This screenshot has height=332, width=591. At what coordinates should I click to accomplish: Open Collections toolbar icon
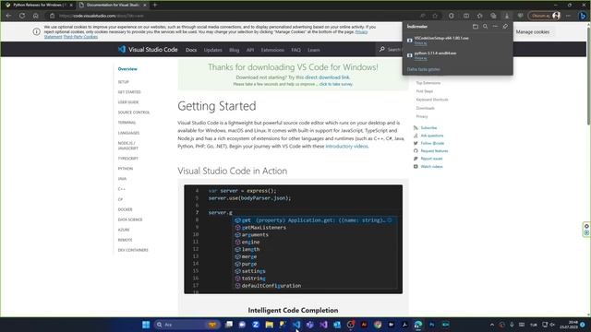click(493, 16)
